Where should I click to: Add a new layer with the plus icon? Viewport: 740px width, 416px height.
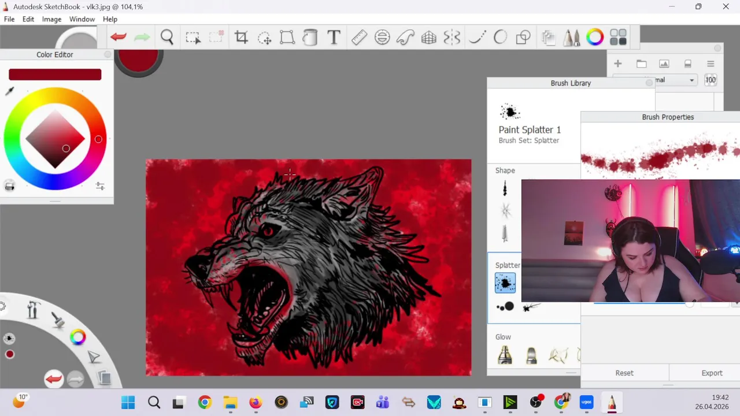tap(618, 64)
